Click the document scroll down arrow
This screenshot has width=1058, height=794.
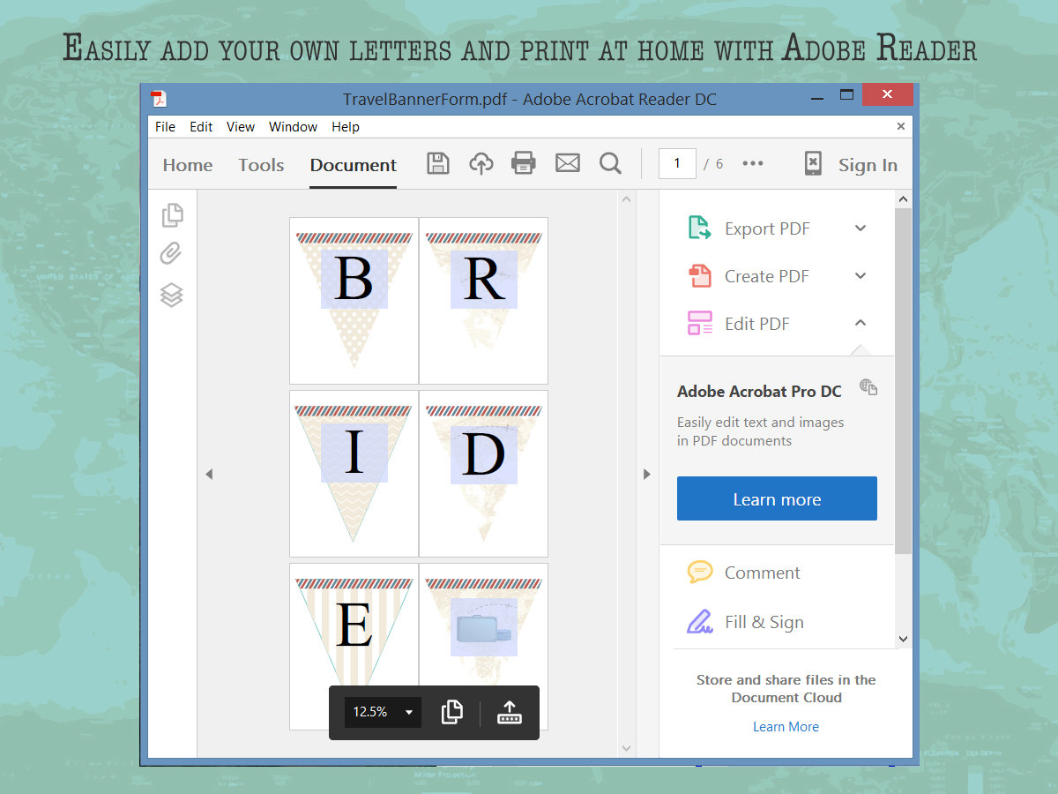(627, 748)
